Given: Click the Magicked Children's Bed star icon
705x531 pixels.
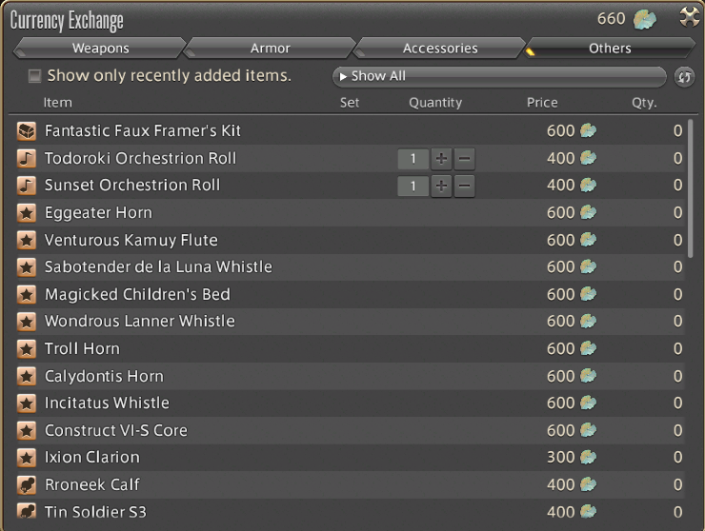Looking at the screenshot, I should (x=27, y=295).
